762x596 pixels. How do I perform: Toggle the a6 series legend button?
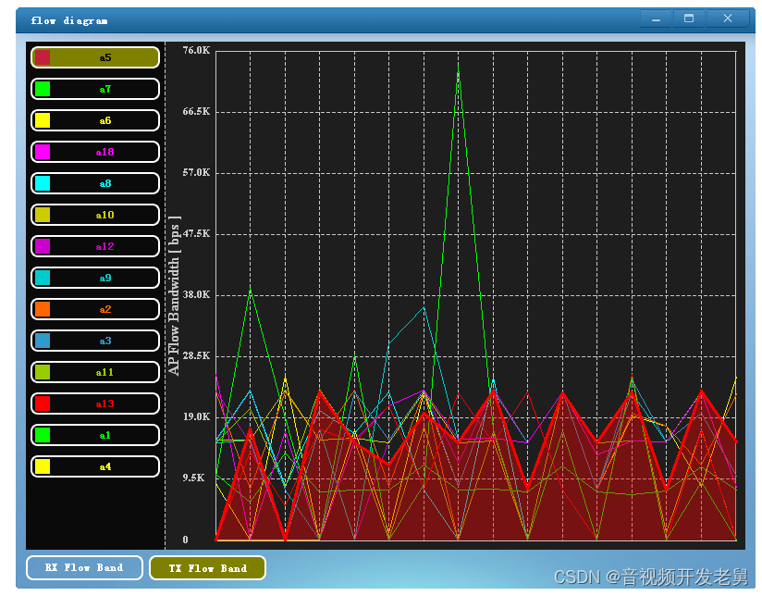click(x=95, y=120)
